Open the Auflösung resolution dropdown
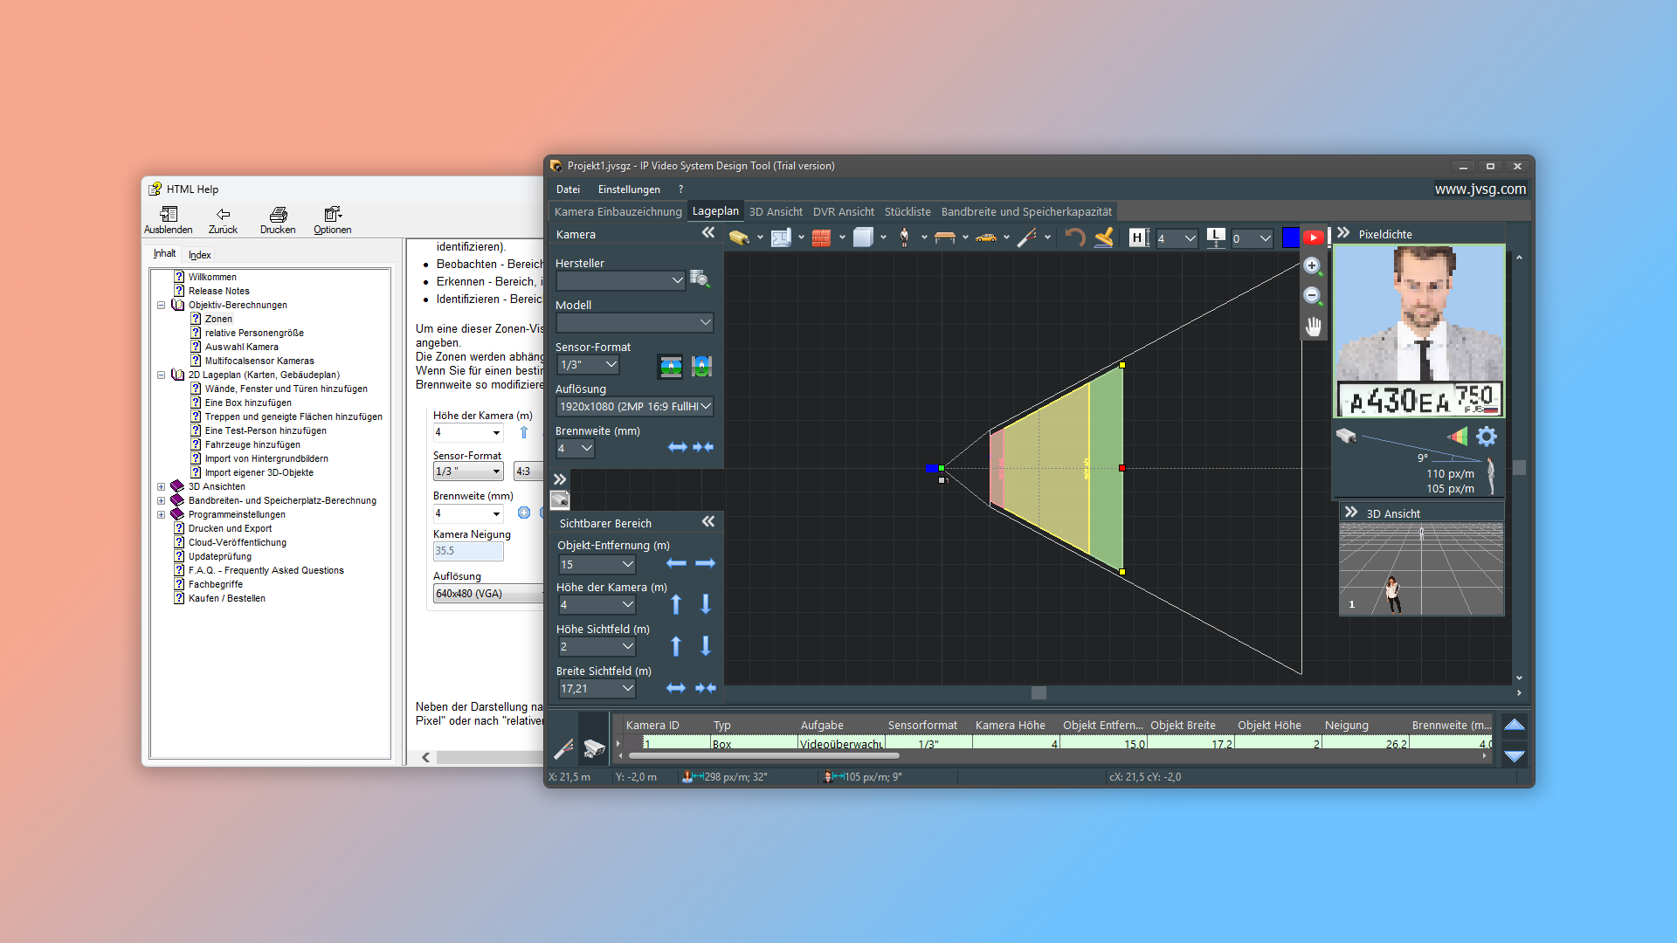Viewport: 1677px width, 943px height. click(x=705, y=406)
